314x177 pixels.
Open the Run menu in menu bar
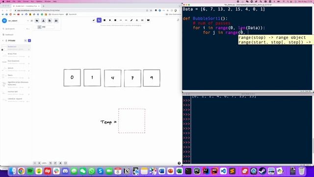[x=32, y=1]
